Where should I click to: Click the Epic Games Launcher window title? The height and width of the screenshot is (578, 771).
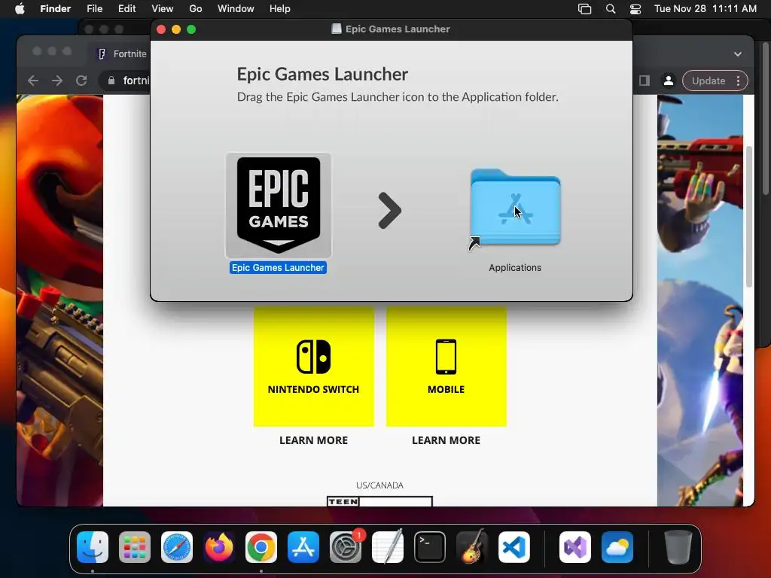(x=398, y=29)
